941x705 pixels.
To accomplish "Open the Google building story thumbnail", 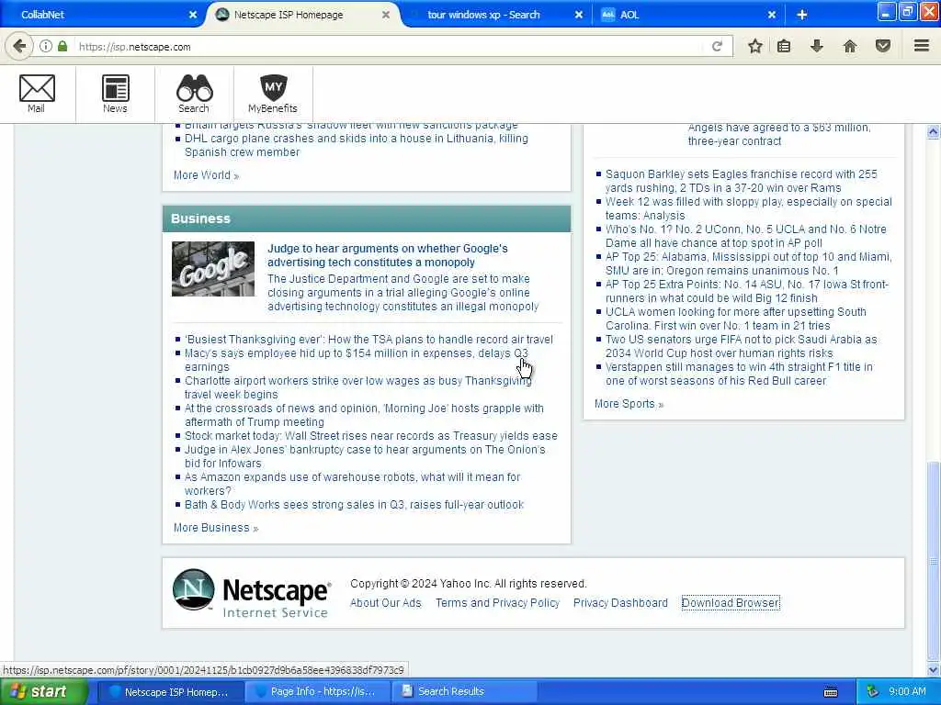I will click(213, 269).
